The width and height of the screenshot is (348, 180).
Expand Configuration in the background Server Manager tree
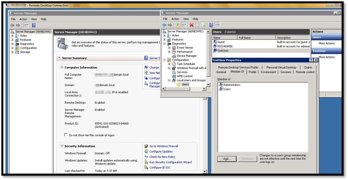coord(12,48)
